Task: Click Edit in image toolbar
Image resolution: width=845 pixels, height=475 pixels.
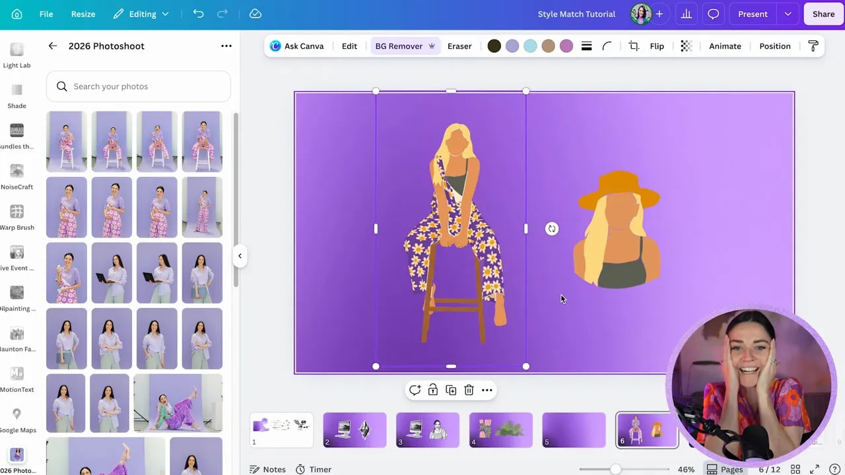Action: (349, 46)
